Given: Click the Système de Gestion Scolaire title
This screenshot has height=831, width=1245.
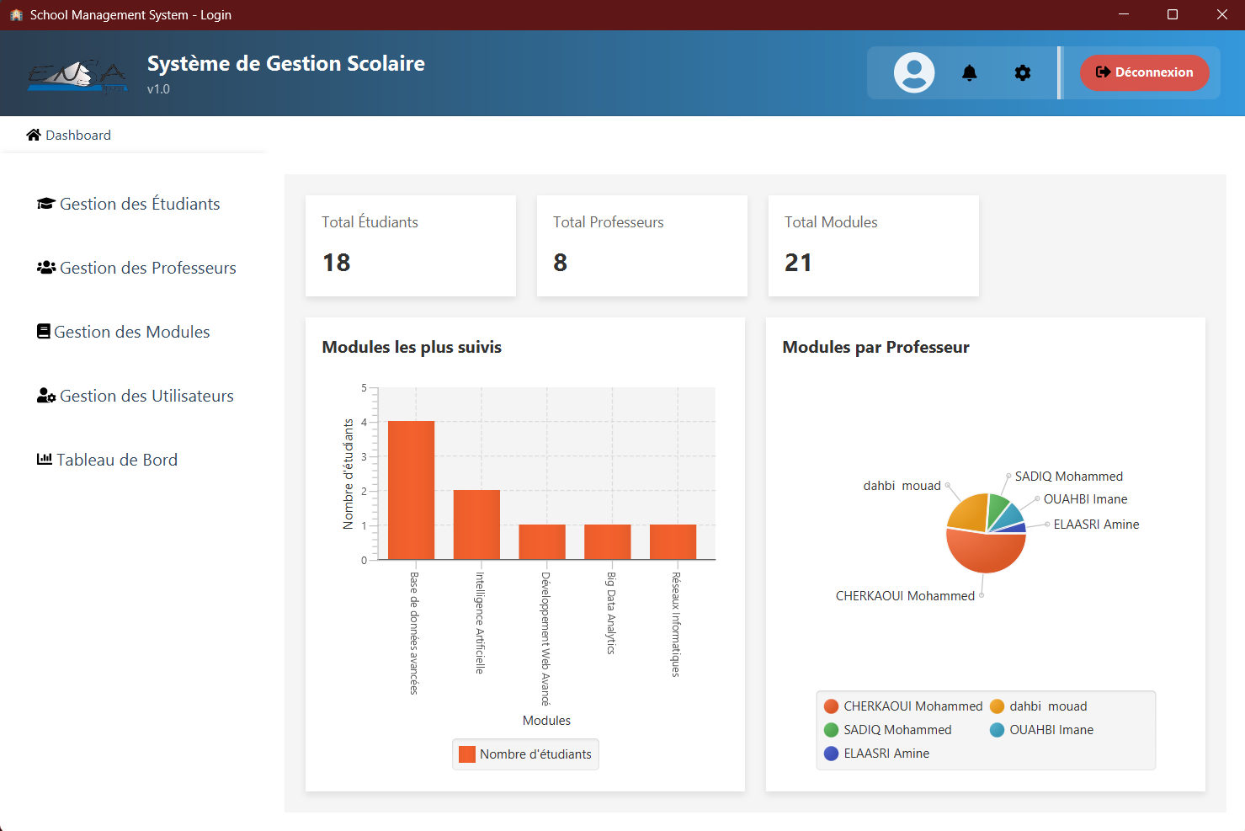Looking at the screenshot, I should pos(286,64).
